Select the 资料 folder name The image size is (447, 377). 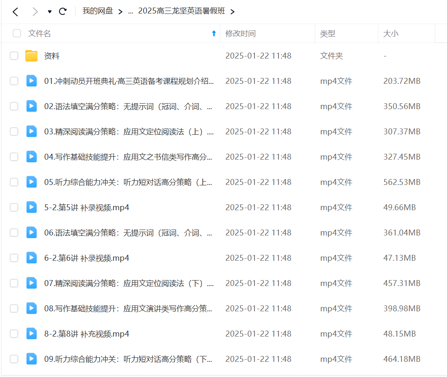point(51,56)
